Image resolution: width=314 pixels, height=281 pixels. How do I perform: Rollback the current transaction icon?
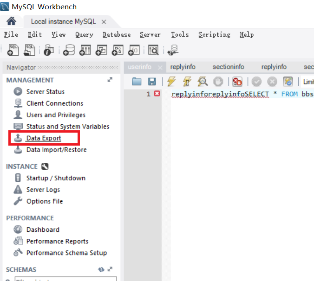pyautogui.click(x=272, y=82)
